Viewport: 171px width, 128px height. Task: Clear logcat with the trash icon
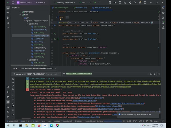pos(13,79)
